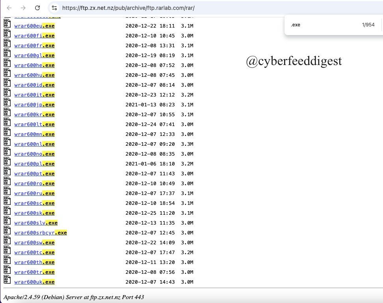Click the file icon beside wrar600he.exe
This screenshot has height=303, width=383.
coord(7,63)
